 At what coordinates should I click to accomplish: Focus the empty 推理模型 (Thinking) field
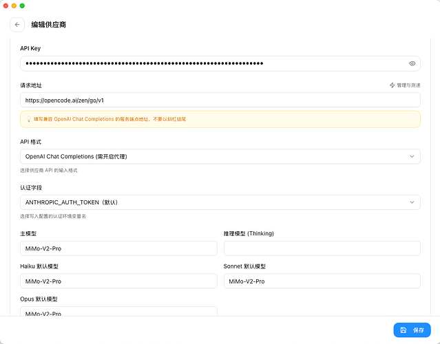coord(322,248)
